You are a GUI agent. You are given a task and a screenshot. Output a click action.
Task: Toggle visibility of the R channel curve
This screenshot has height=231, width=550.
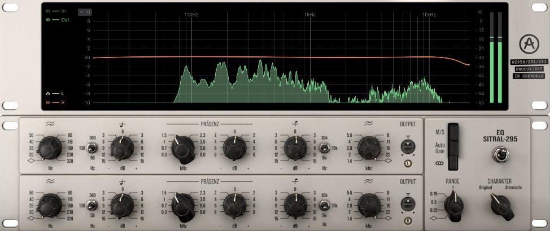point(48,103)
